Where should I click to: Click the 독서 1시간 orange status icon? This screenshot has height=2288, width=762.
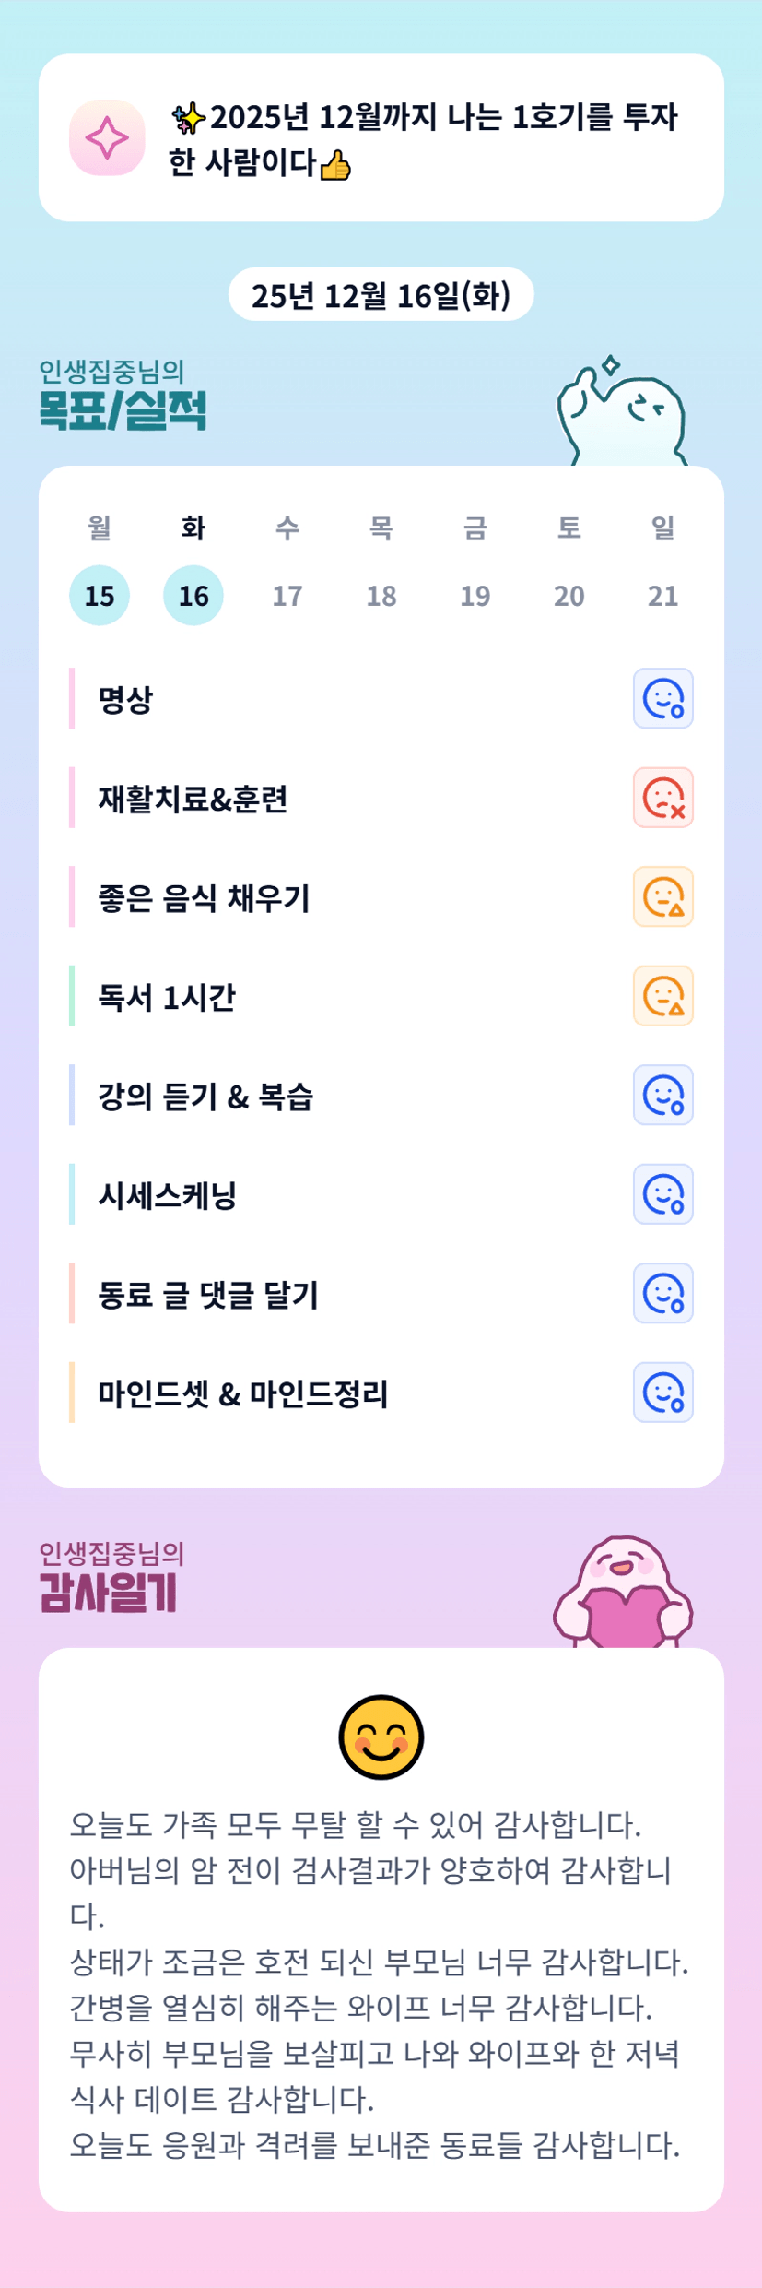tap(662, 996)
